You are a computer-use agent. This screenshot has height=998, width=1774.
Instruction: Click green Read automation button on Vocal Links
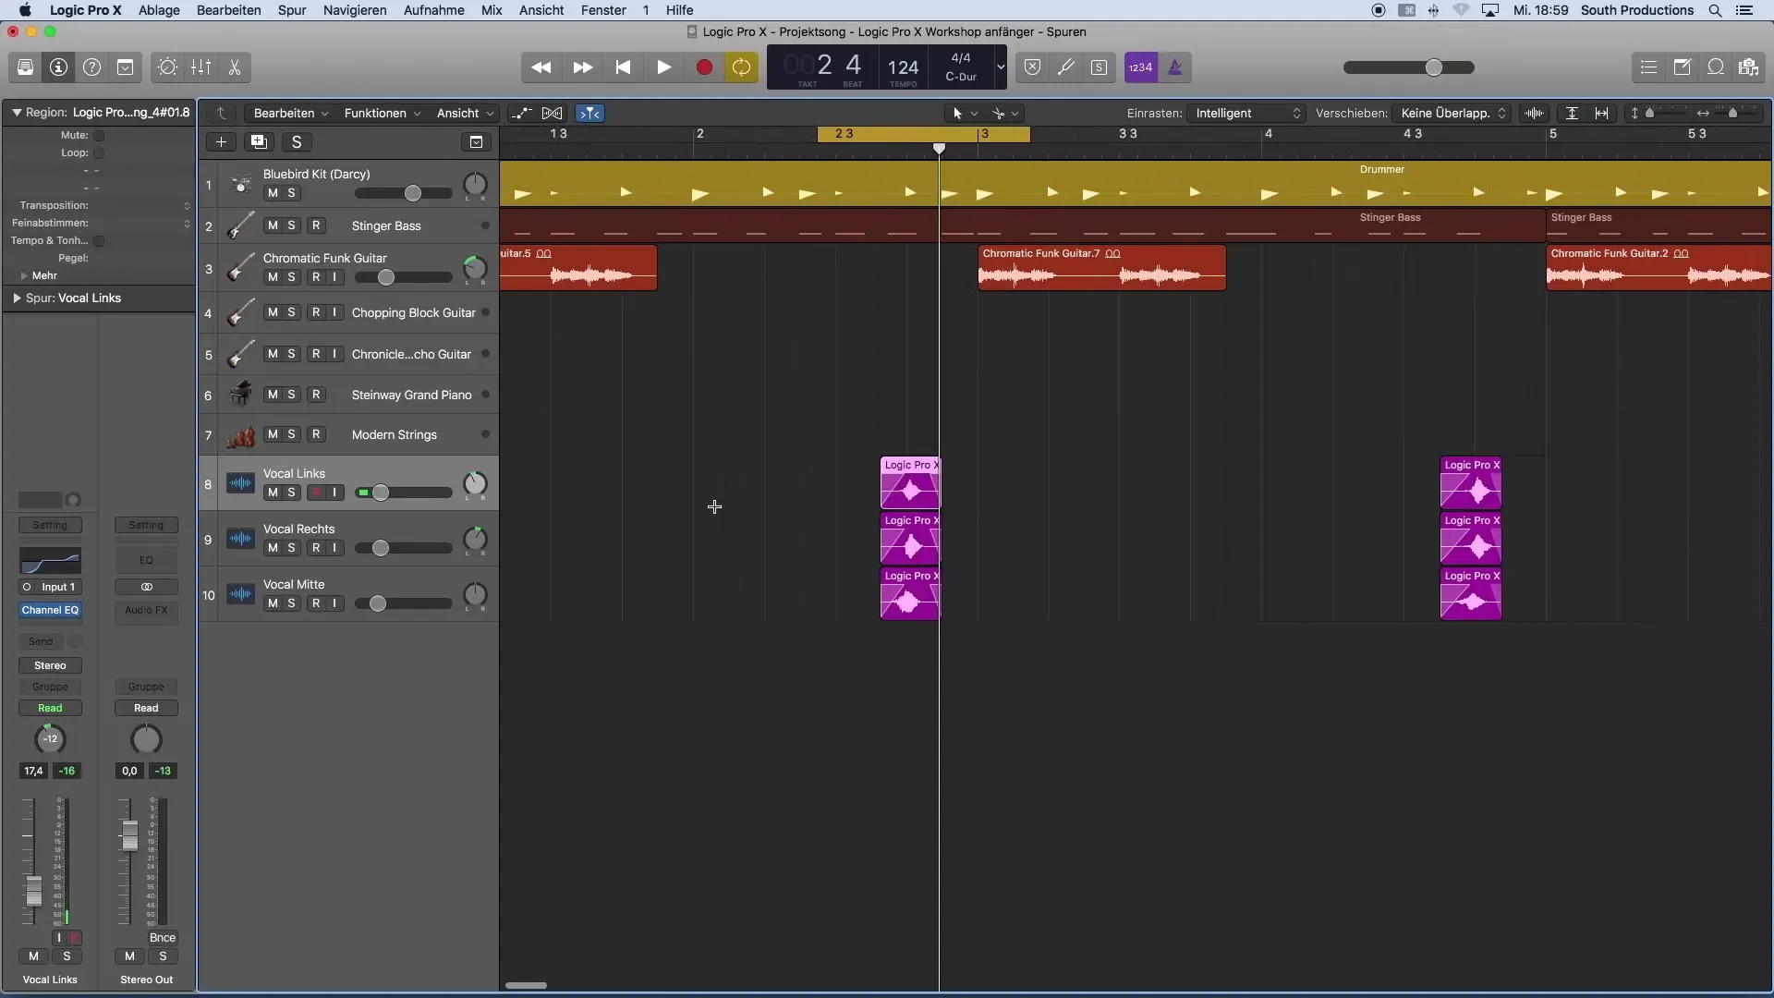pyautogui.click(x=50, y=709)
